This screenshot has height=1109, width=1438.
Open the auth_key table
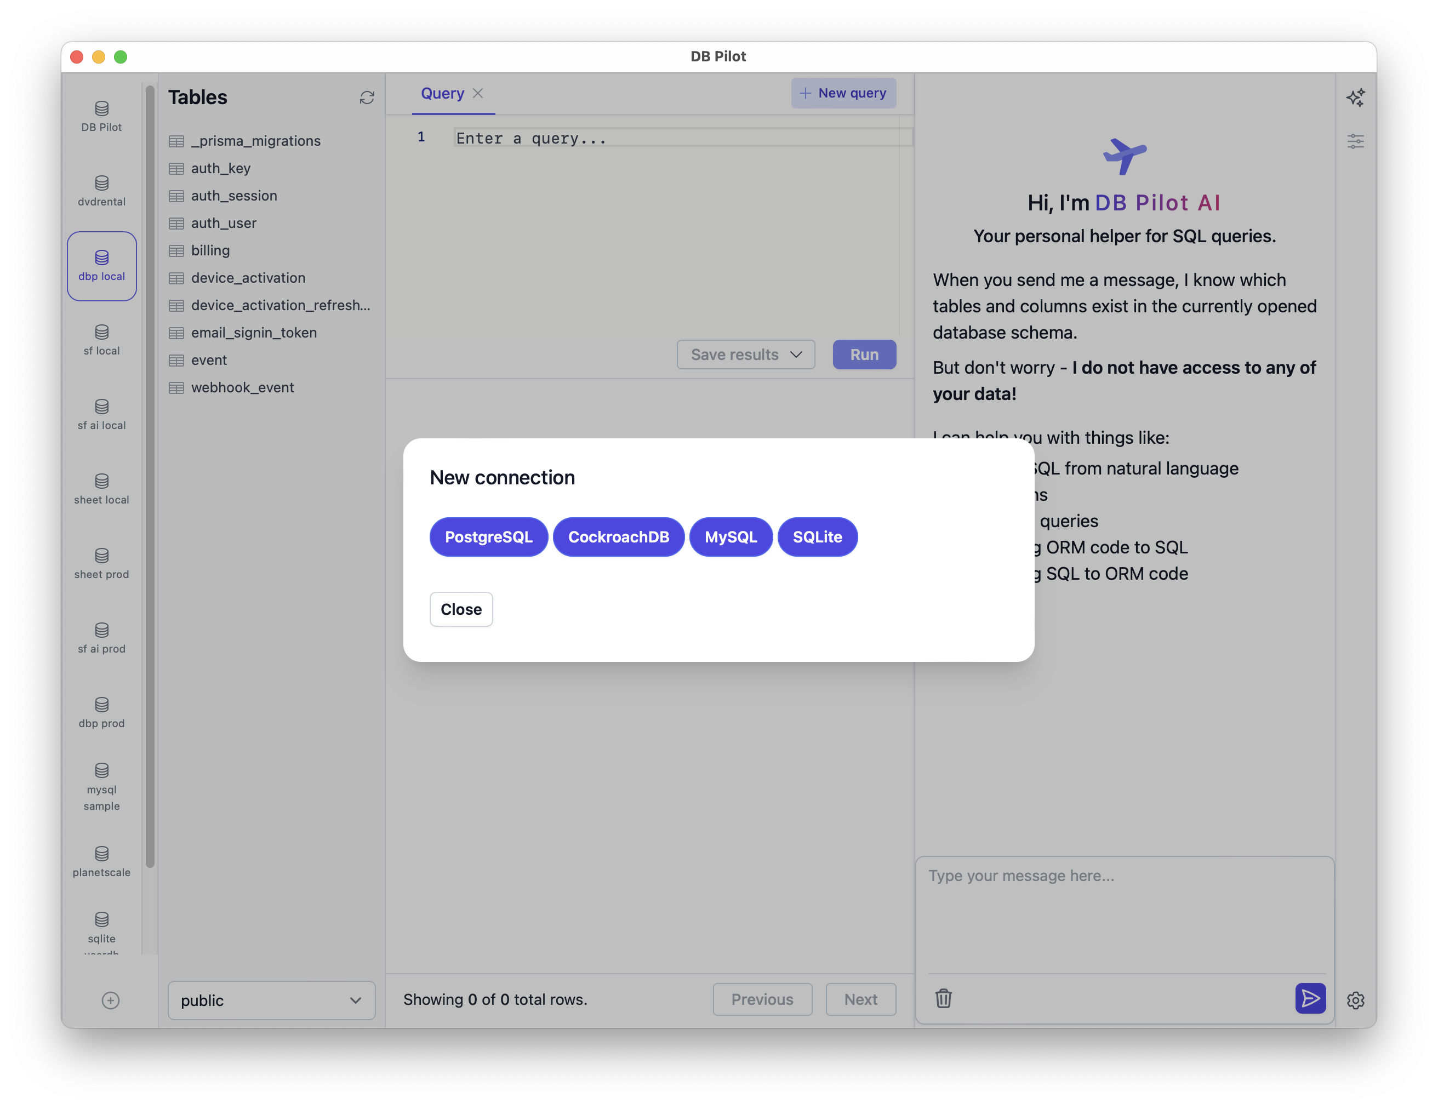pos(271,169)
